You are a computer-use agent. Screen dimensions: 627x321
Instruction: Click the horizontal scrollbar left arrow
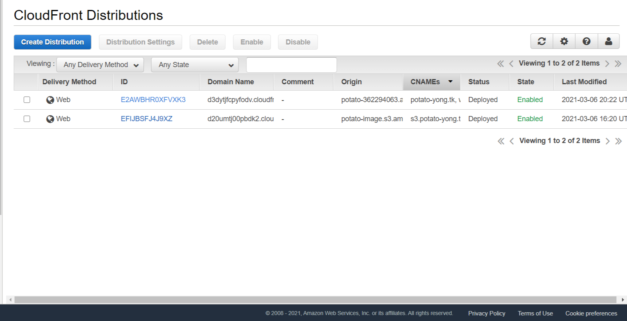click(x=10, y=300)
